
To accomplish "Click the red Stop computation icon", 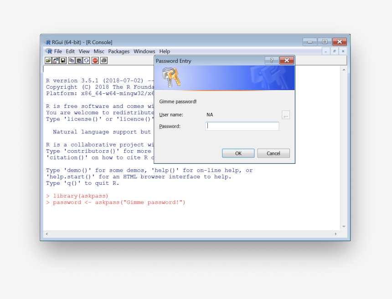I will tap(95, 61).
